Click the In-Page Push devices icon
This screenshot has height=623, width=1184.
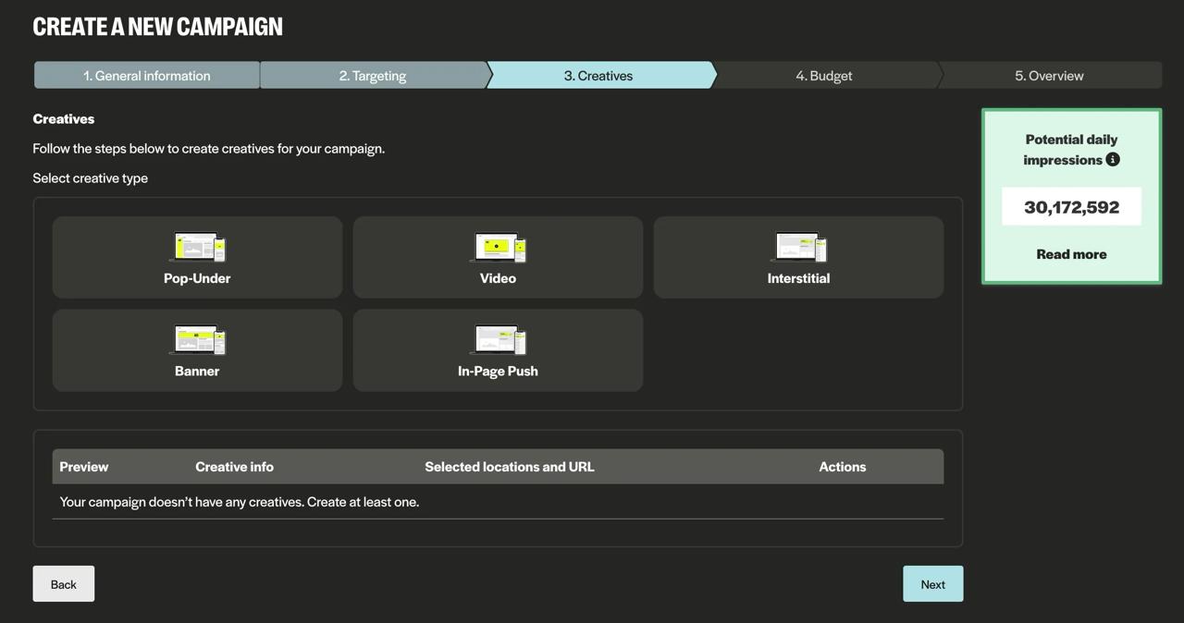498,339
